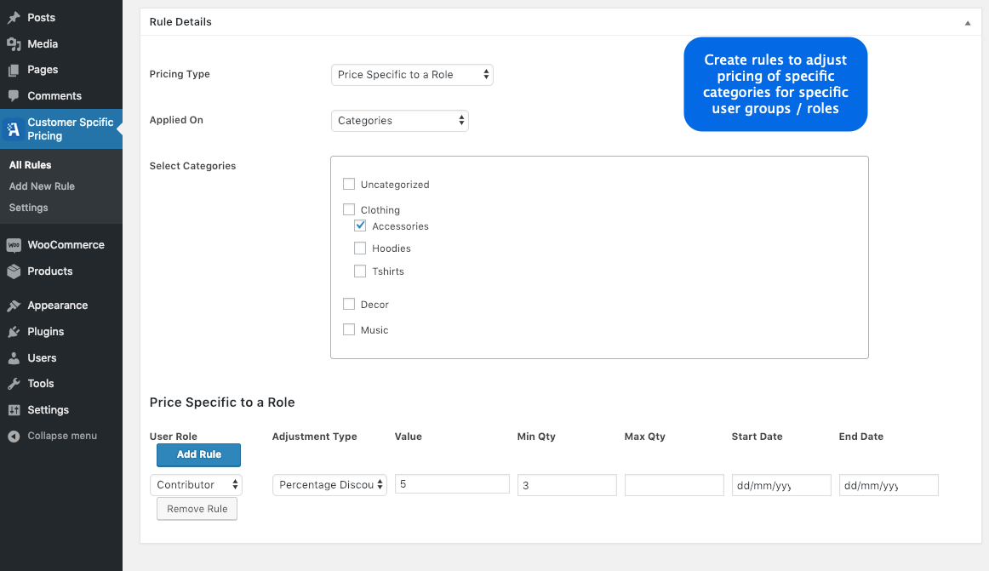This screenshot has width=989, height=571.
Task: Click the Customer Specific Pricing plugin icon
Action: [x=13, y=129]
